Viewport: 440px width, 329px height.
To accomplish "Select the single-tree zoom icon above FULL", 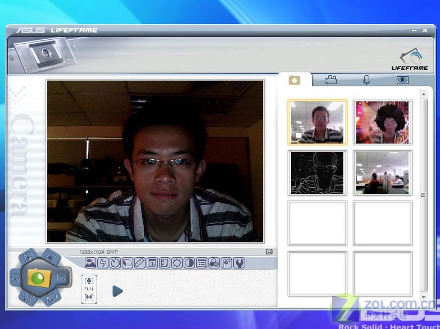I will coord(89,281).
